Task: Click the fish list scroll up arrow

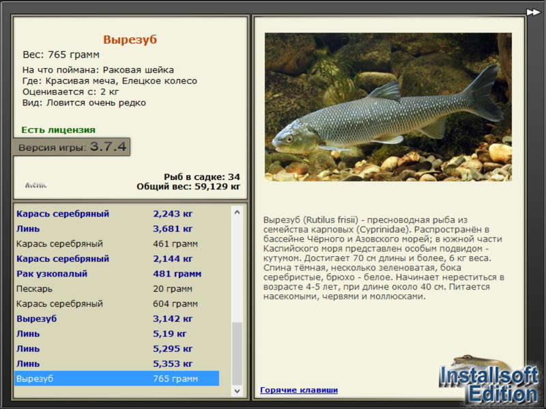Action: tap(237, 212)
